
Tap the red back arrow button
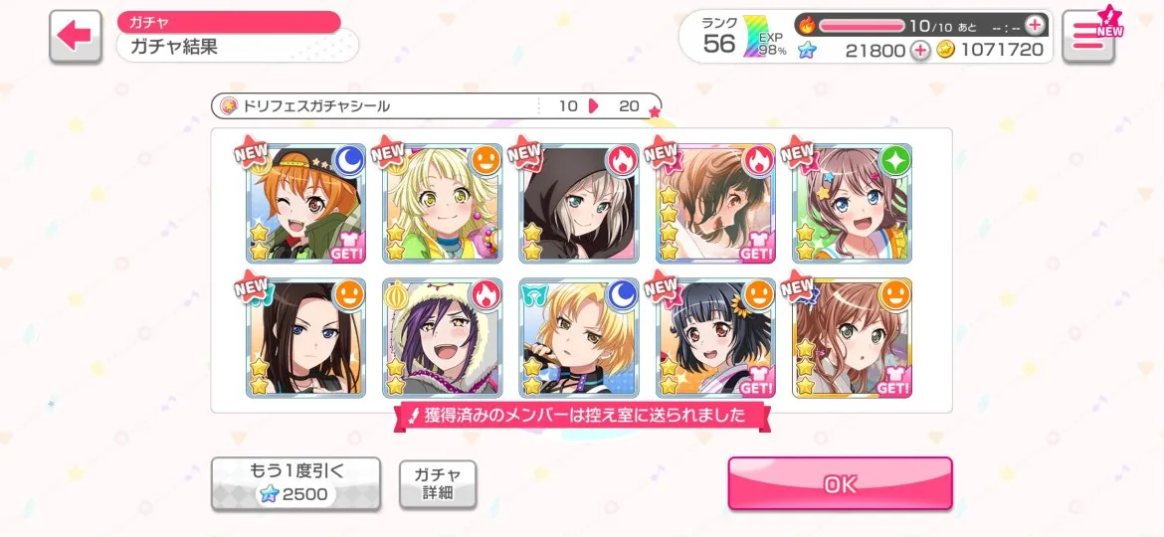[75, 36]
